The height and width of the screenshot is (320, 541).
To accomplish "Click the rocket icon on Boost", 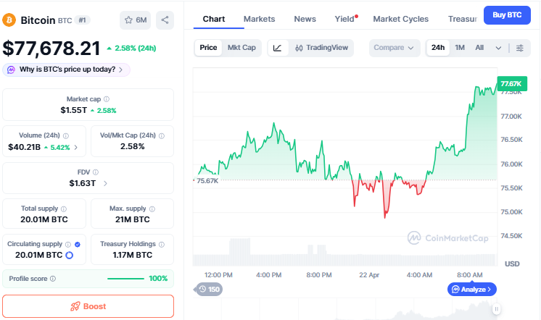I will [x=75, y=306].
